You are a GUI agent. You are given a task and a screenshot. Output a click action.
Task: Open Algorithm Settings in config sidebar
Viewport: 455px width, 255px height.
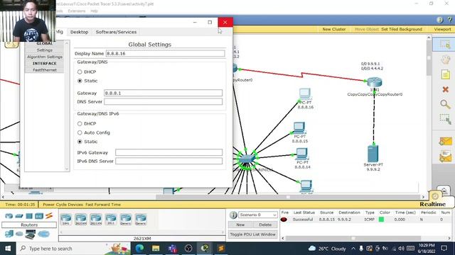(44, 57)
